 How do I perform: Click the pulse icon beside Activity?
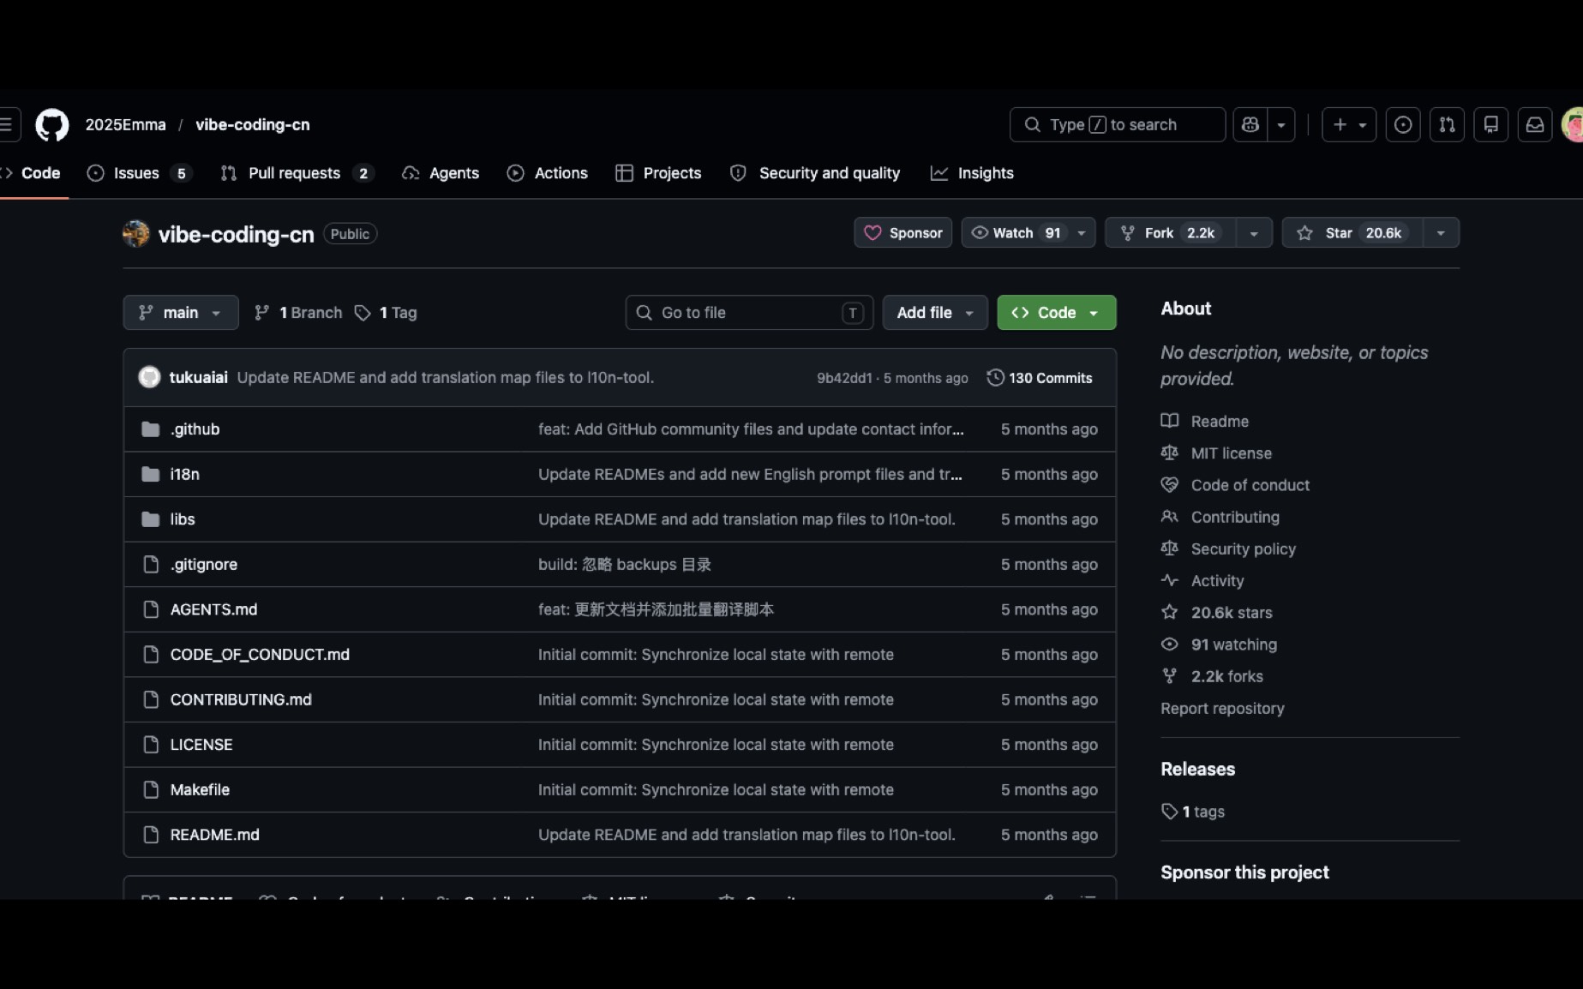[x=1169, y=580]
